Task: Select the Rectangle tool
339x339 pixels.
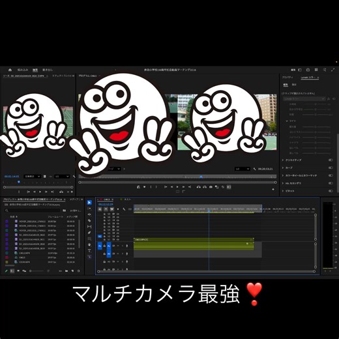Action: point(89,239)
